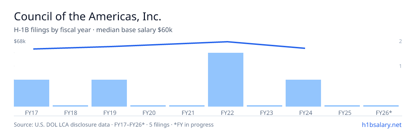The height and width of the screenshot is (138, 416).
Task: Click the small FY21 bar
Action: [187, 106]
